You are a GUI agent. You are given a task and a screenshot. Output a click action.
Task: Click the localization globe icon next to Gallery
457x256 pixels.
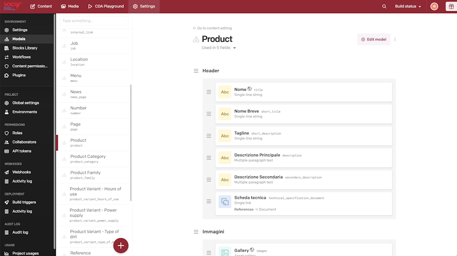[252, 250]
